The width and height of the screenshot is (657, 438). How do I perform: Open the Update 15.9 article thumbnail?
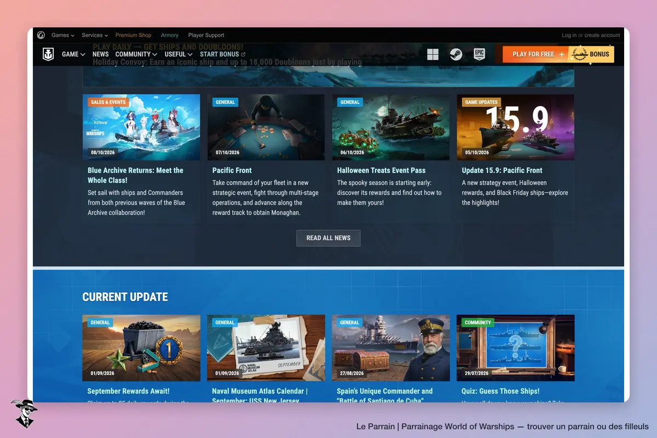click(x=516, y=127)
